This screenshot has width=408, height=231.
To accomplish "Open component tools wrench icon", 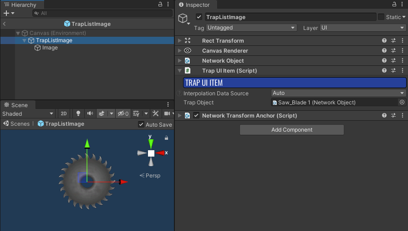I will point(156,113).
